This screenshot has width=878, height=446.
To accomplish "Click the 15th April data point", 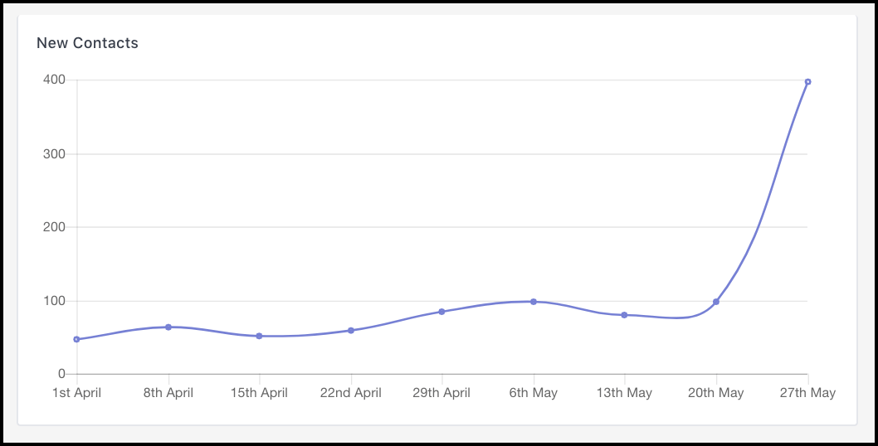I will (259, 336).
